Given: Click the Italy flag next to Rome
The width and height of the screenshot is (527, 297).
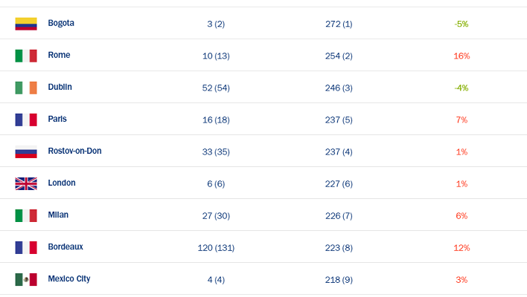Looking at the screenshot, I should click(26, 56).
